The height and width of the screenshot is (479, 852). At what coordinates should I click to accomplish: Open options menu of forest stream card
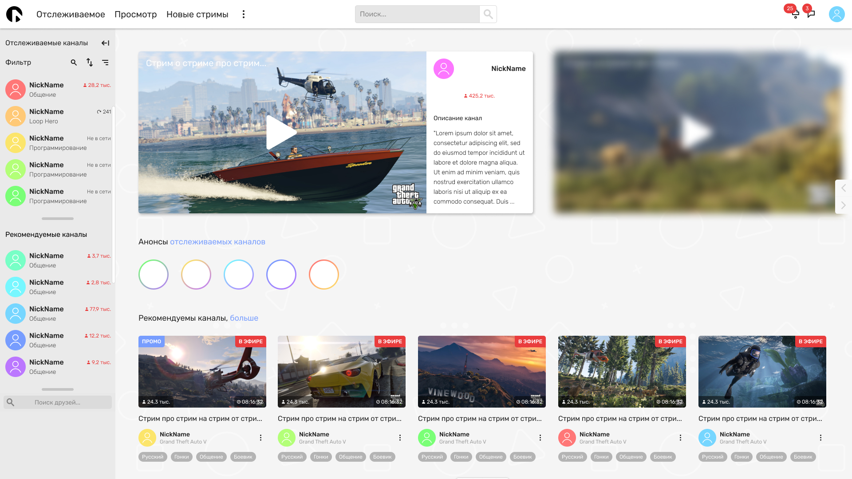(x=680, y=438)
